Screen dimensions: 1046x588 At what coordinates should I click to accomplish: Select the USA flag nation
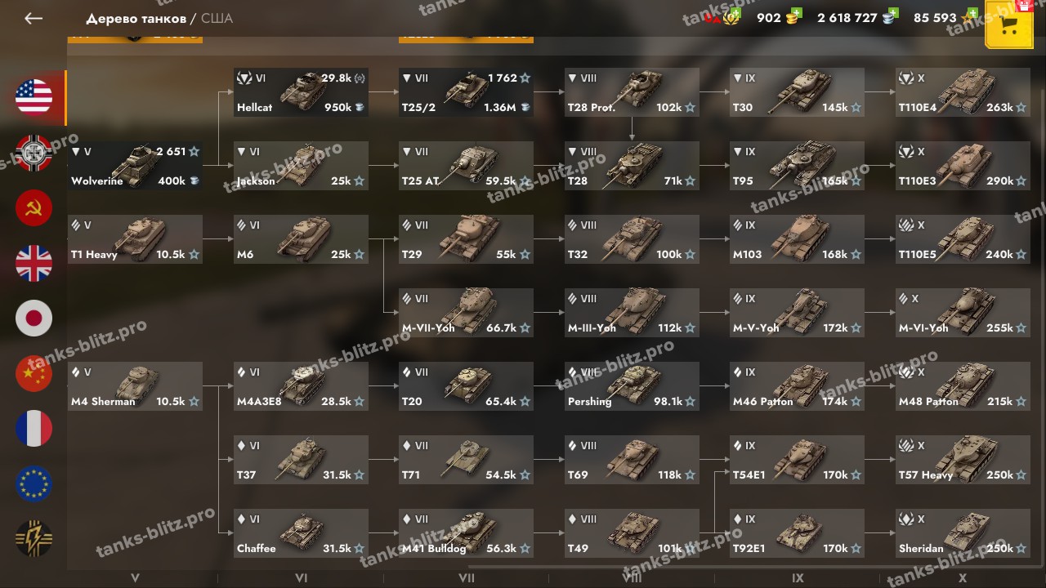[34, 97]
